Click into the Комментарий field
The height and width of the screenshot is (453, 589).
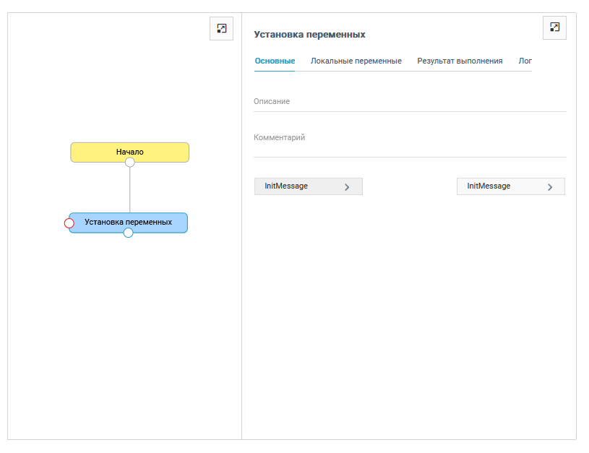410,142
